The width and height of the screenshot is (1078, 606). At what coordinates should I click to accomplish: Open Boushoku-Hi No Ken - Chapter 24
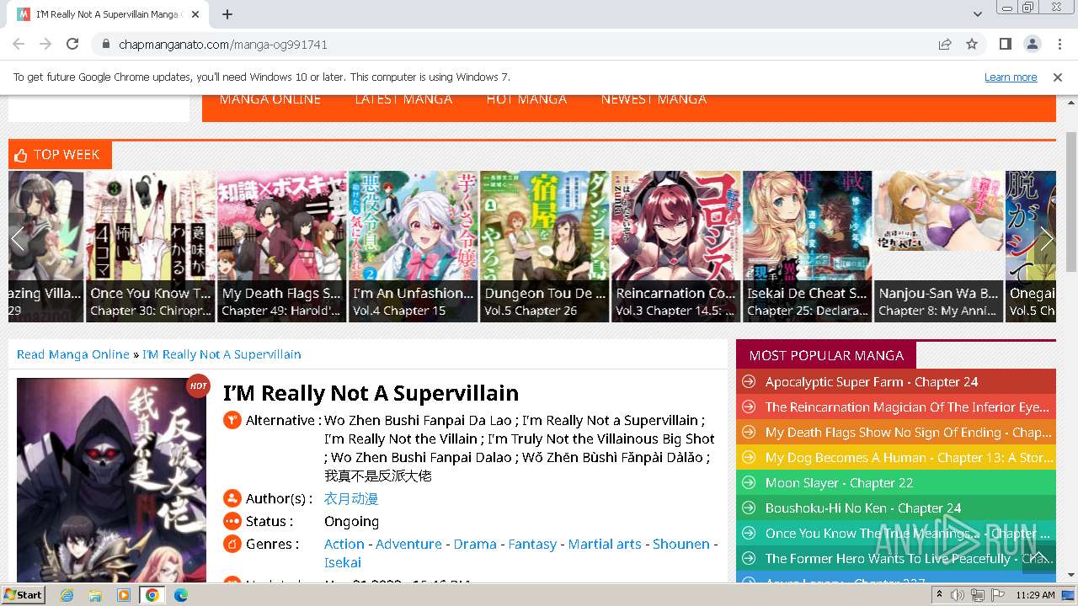click(x=863, y=508)
